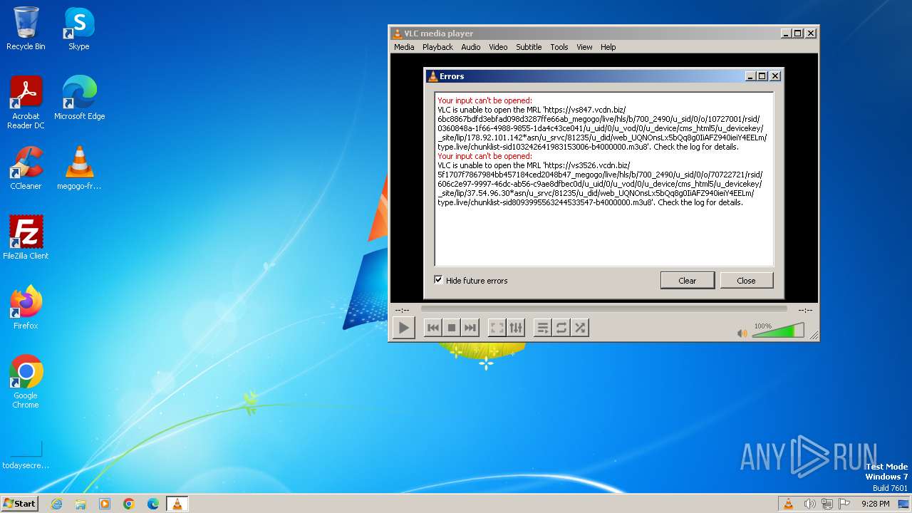Toggle random shuffle playback in VLC
This screenshot has height=513, width=912.
[x=580, y=328]
